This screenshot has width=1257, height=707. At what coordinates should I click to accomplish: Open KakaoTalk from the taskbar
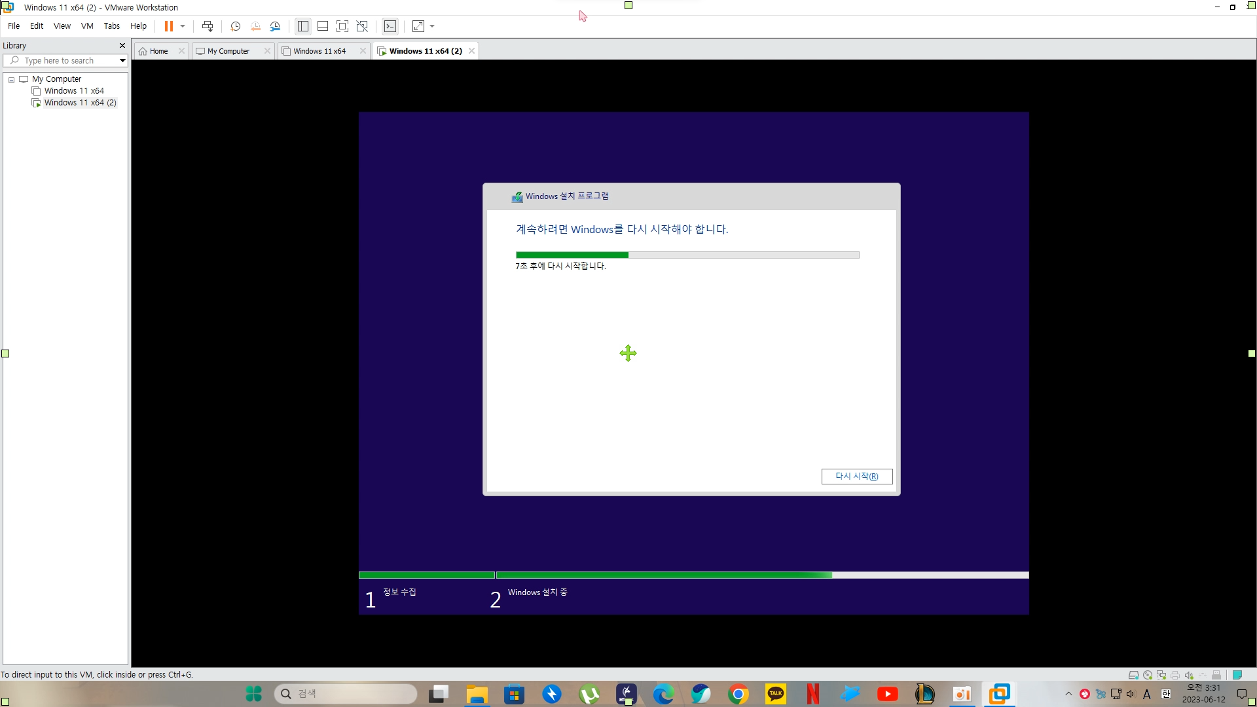(776, 694)
